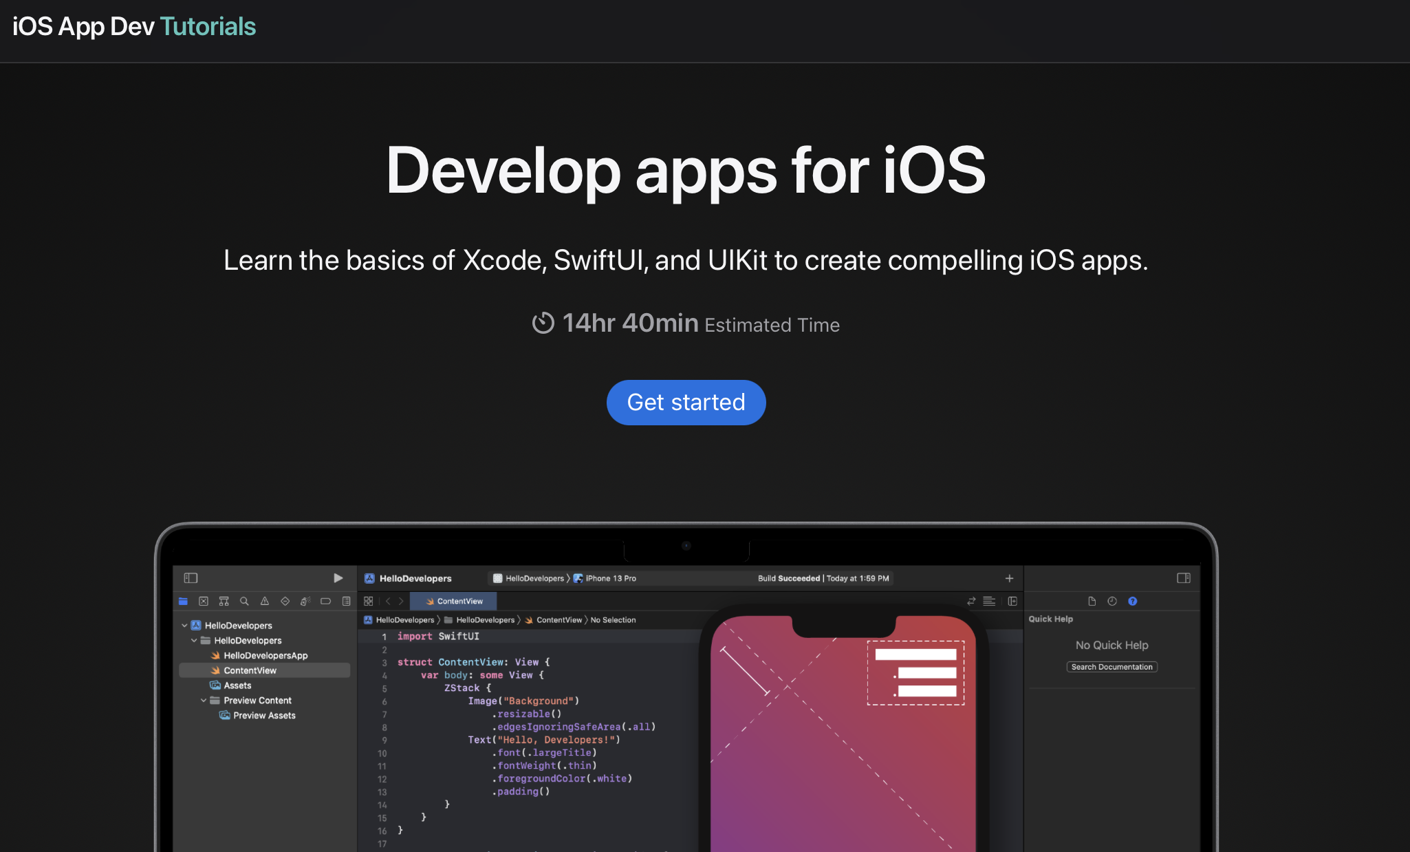Click the add editor split icon
The height and width of the screenshot is (852, 1410).
(1012, 601)
